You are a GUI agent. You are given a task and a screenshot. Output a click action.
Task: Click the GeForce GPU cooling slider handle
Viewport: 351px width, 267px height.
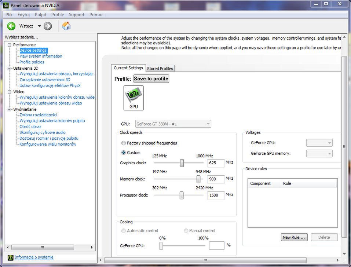[x=161, y=246]
